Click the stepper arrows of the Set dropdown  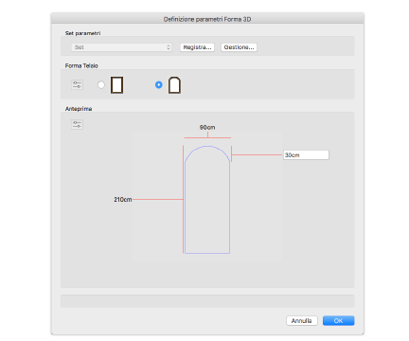pyautogui.click(x=169, y=47)
